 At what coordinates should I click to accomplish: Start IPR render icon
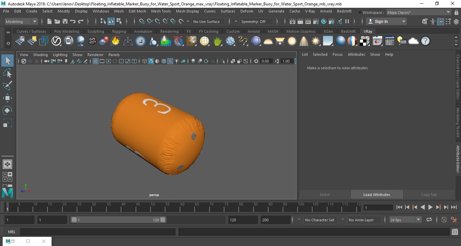pyautogui.click(x=308, y=21)
